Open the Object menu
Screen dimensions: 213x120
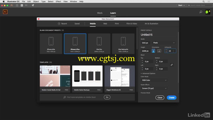(x=36, y=2)
